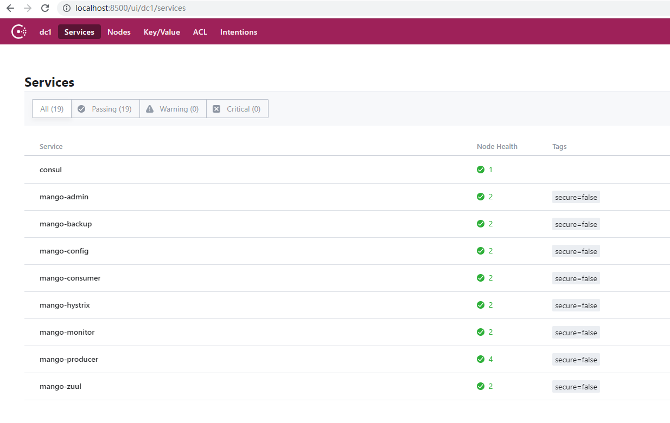Enable the Passing (19) filter

click(x=105, y=108)
